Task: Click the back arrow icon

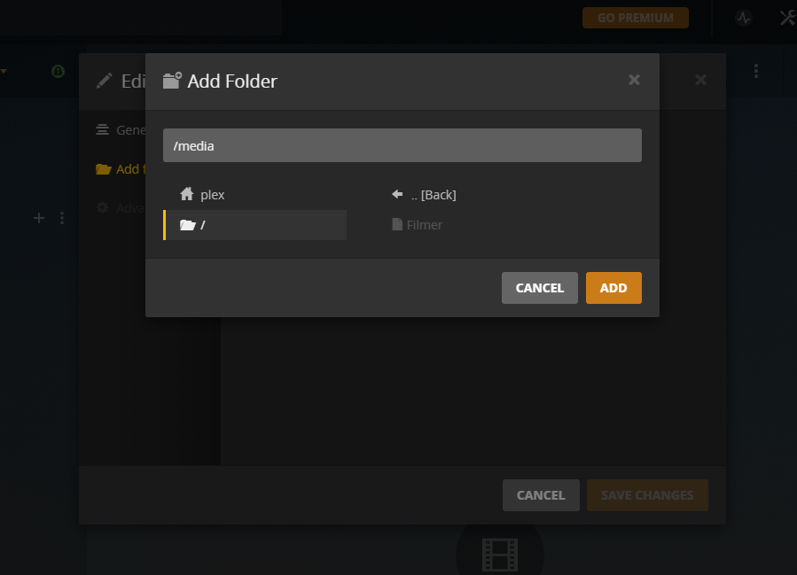Action: click(397, 194)
